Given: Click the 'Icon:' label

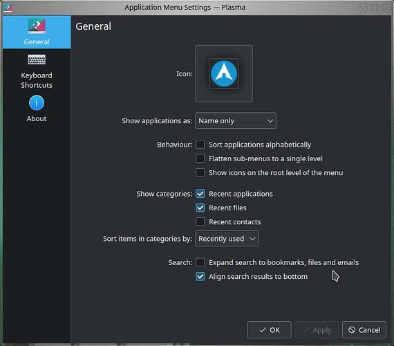Looking at the screenshot, I should 185,74.
